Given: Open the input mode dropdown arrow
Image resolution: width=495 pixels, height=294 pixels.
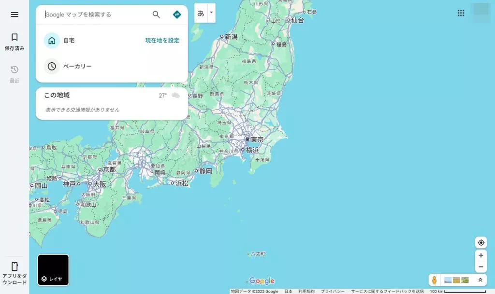Looking at the screenshot, I should click(x=212, y=13).
